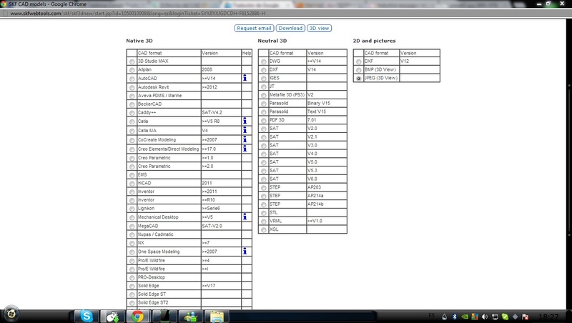Viewport: 572px width, 323px height.
Task: Click the 'Lignikon' format name
Action: pyautogui.click(x=146, y=208)
